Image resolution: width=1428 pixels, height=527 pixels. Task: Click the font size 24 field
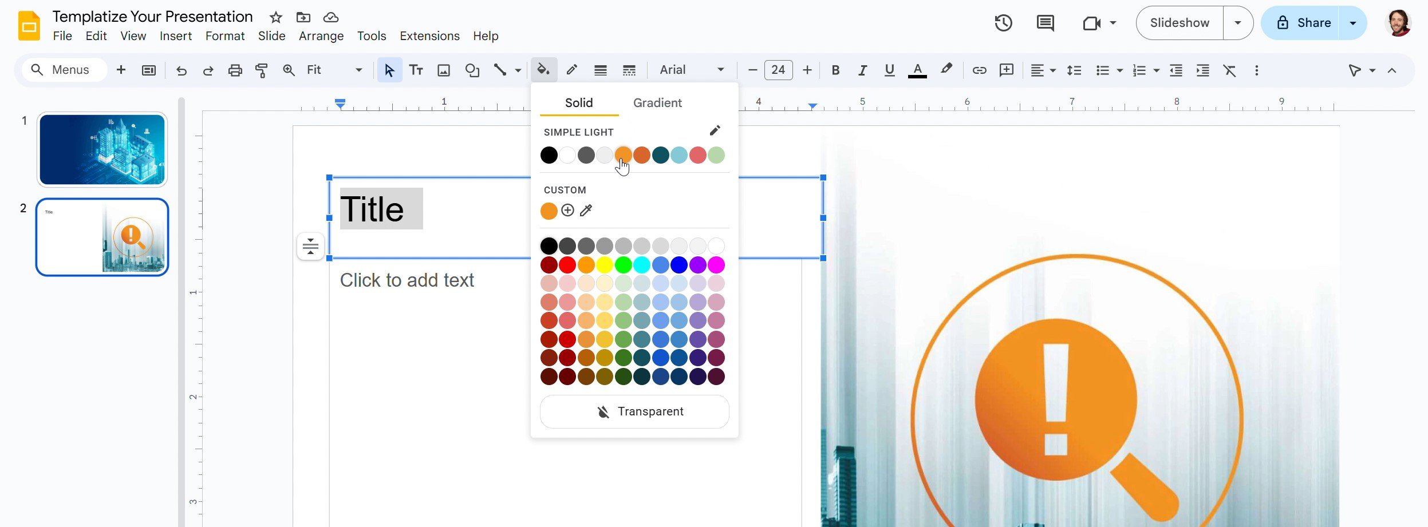coord(778,70)
